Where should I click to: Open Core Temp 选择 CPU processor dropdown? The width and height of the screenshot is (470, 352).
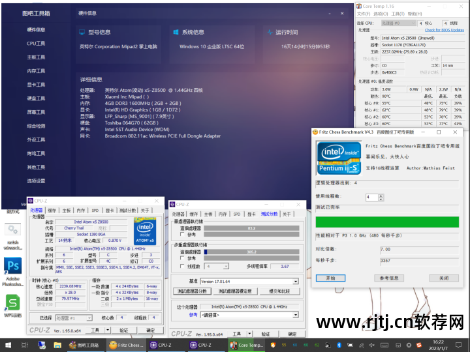tap(398, 23)
